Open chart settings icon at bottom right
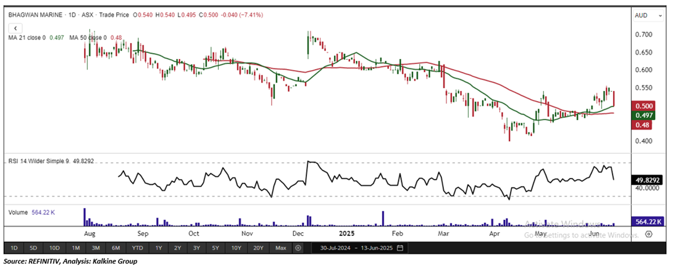Viewport: 673px width, 266px height. (648, 235)
